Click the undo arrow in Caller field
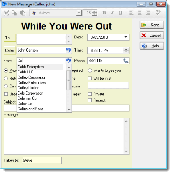Screen dimensions: 173x175 [68, 50]
